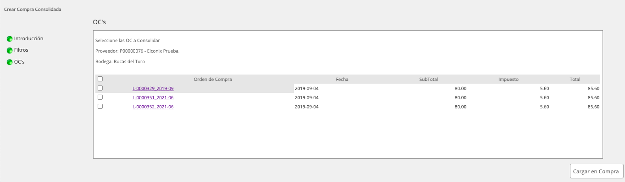Click the Orden de Compra column header

pos(213,79)
